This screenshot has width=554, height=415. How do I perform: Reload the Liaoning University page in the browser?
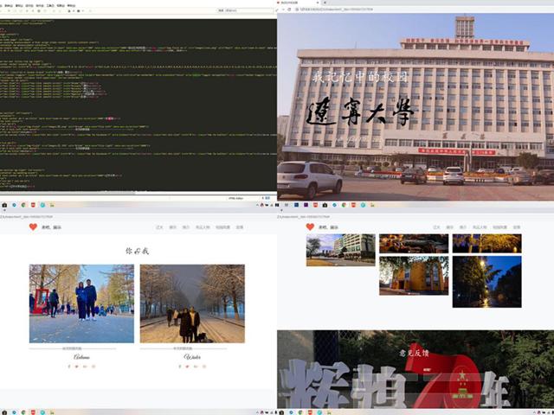[289, 10]
